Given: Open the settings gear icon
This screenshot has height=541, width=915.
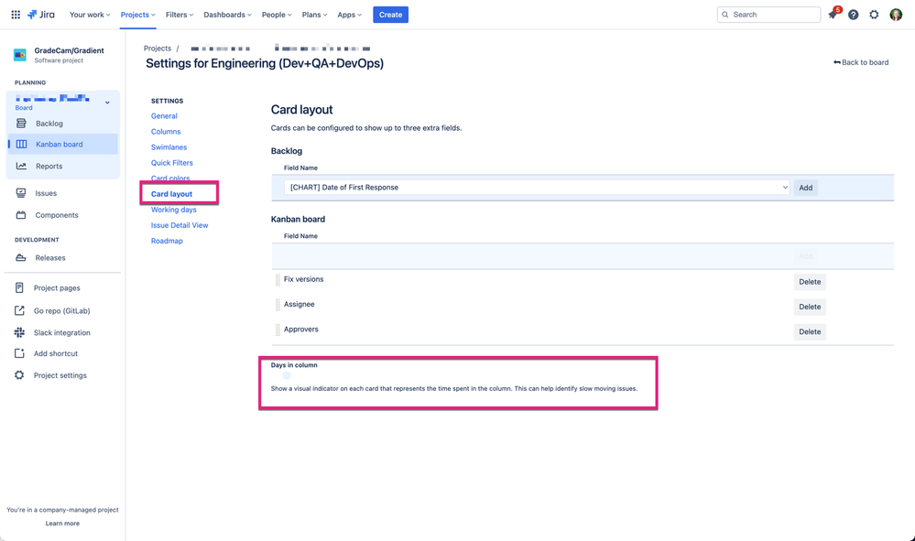Looking at the screenshot, I should point(874,15).
